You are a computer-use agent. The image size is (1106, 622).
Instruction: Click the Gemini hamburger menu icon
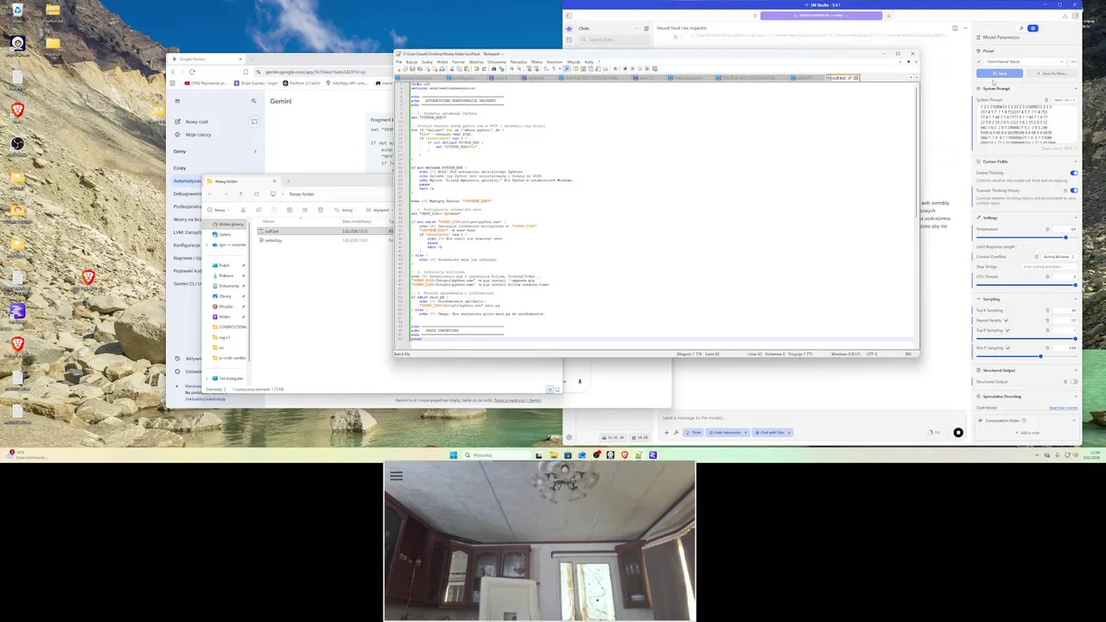(x=178, y=101)
